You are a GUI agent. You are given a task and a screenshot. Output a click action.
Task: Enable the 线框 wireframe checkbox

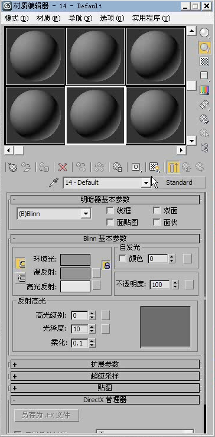tap(110, 211)
